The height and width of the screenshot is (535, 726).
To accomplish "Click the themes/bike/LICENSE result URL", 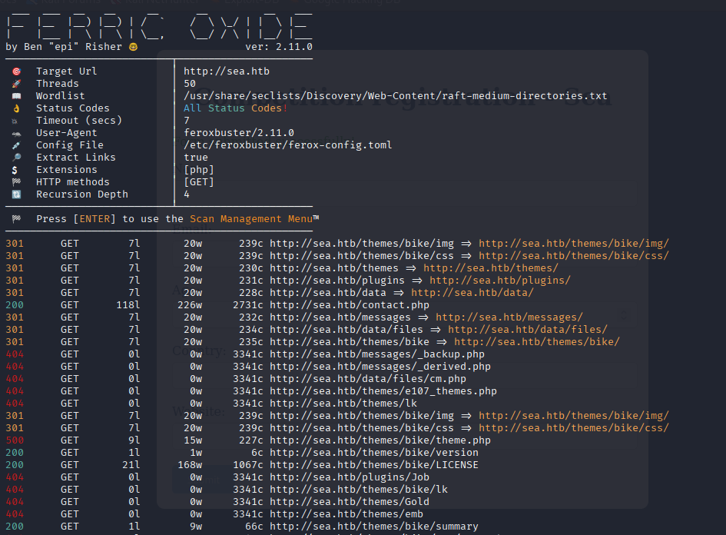I will [x=374, y=465].
